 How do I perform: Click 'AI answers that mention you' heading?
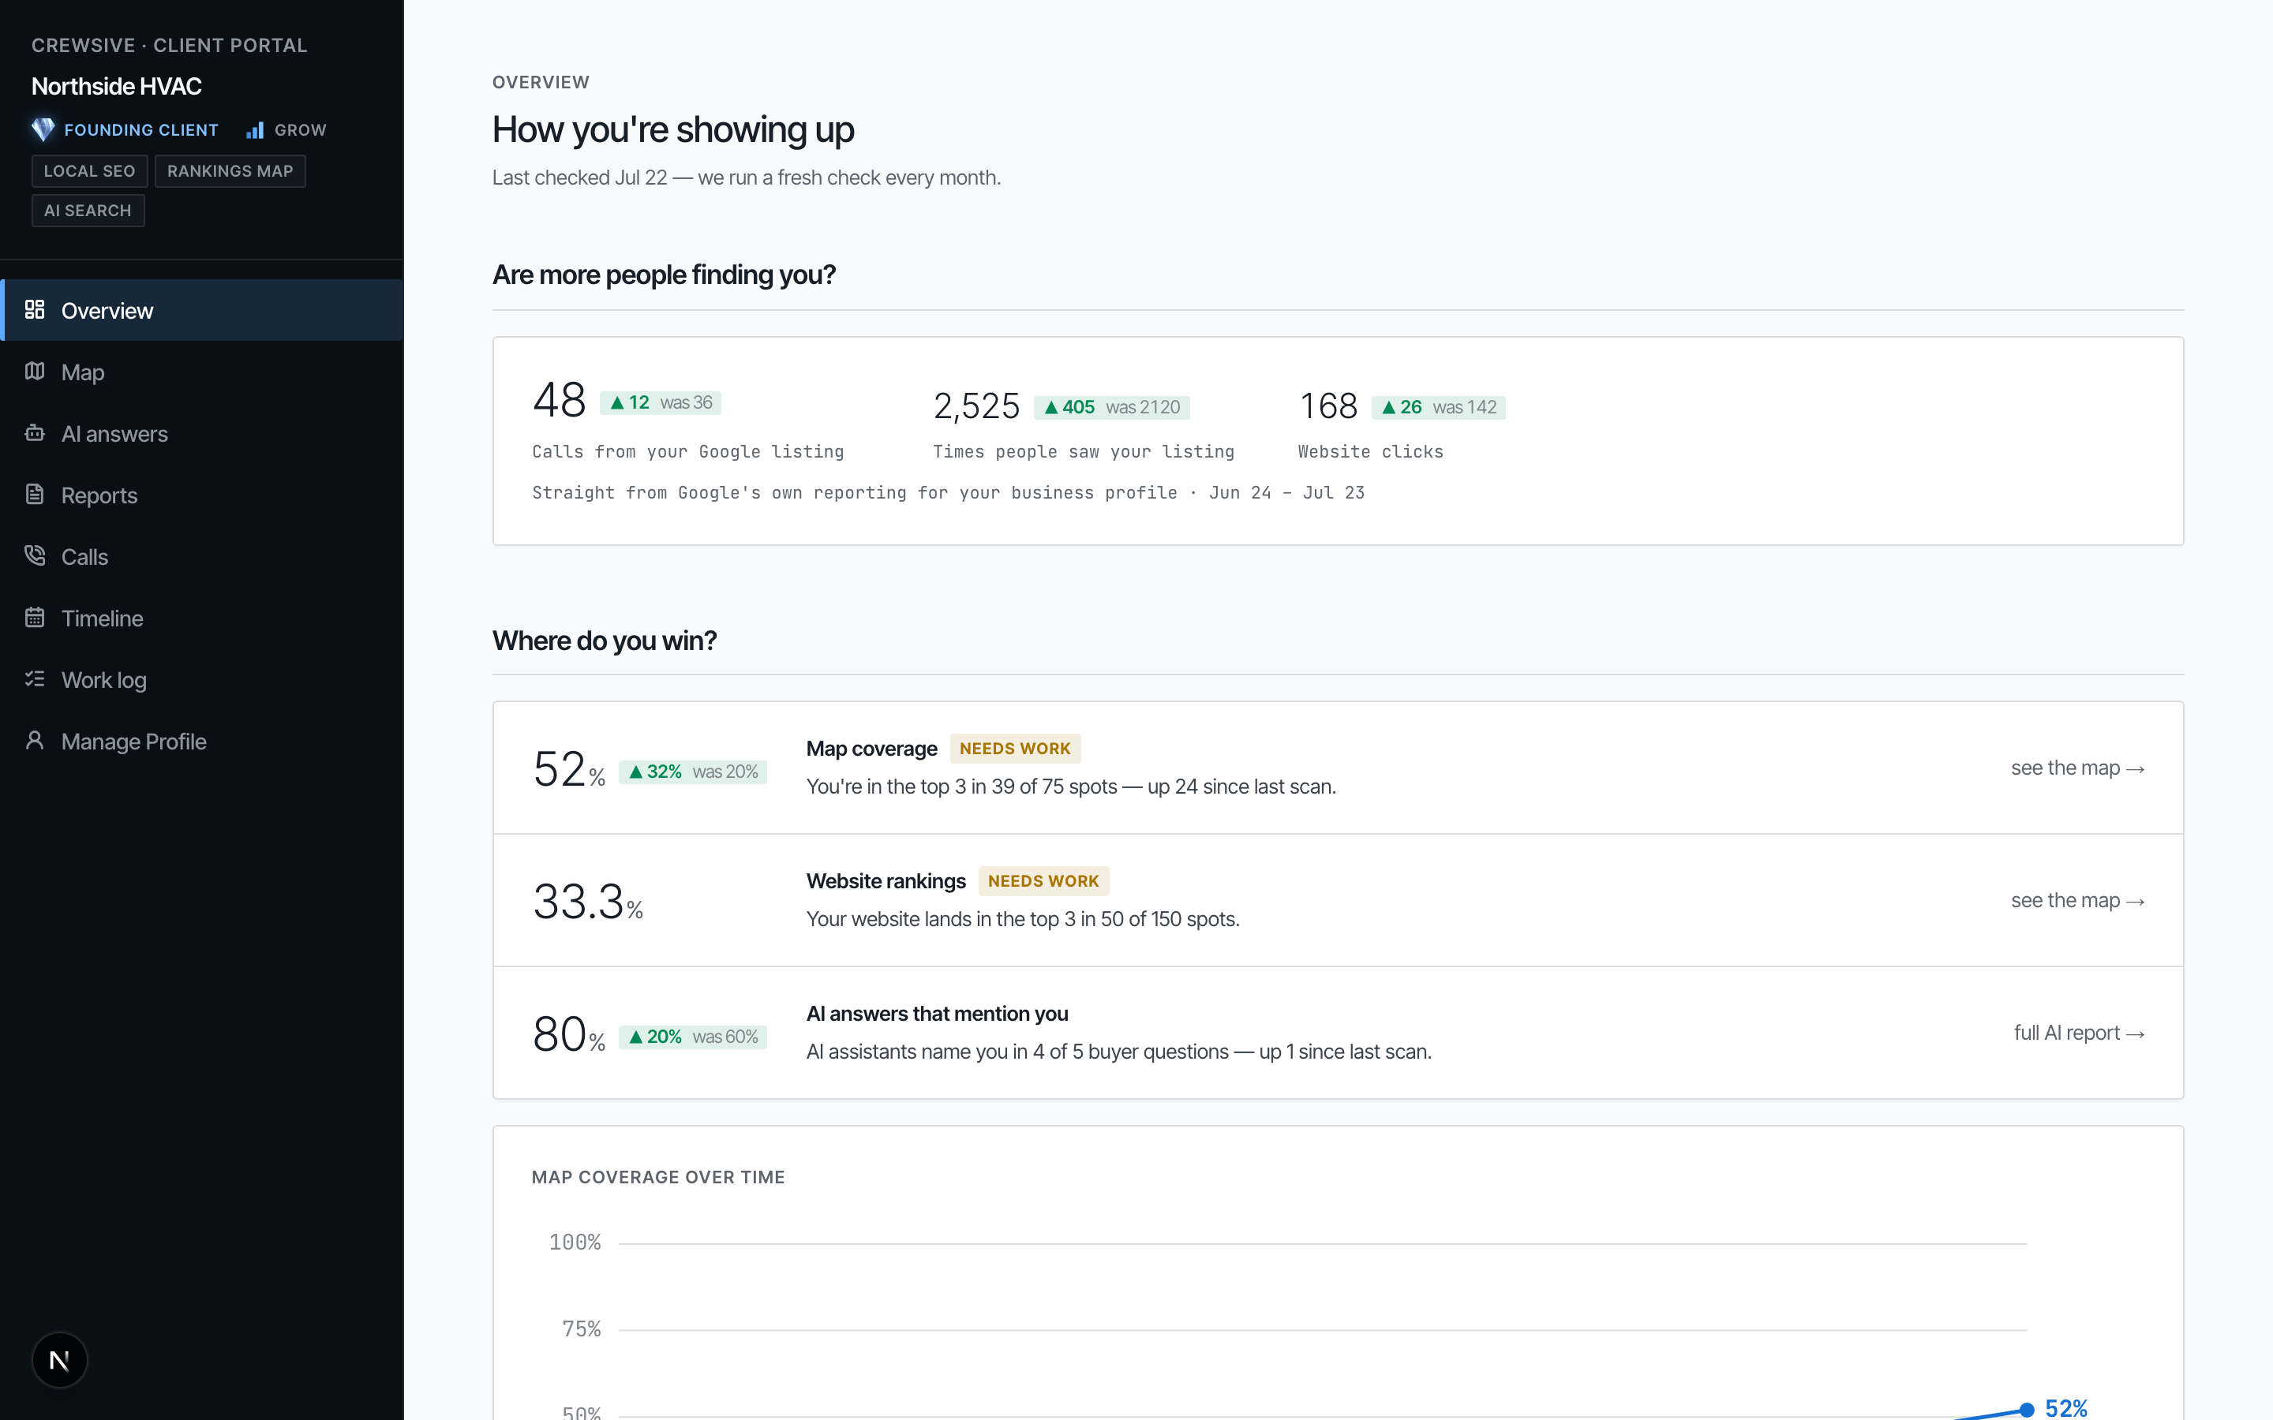click(x=938, y=1015)
